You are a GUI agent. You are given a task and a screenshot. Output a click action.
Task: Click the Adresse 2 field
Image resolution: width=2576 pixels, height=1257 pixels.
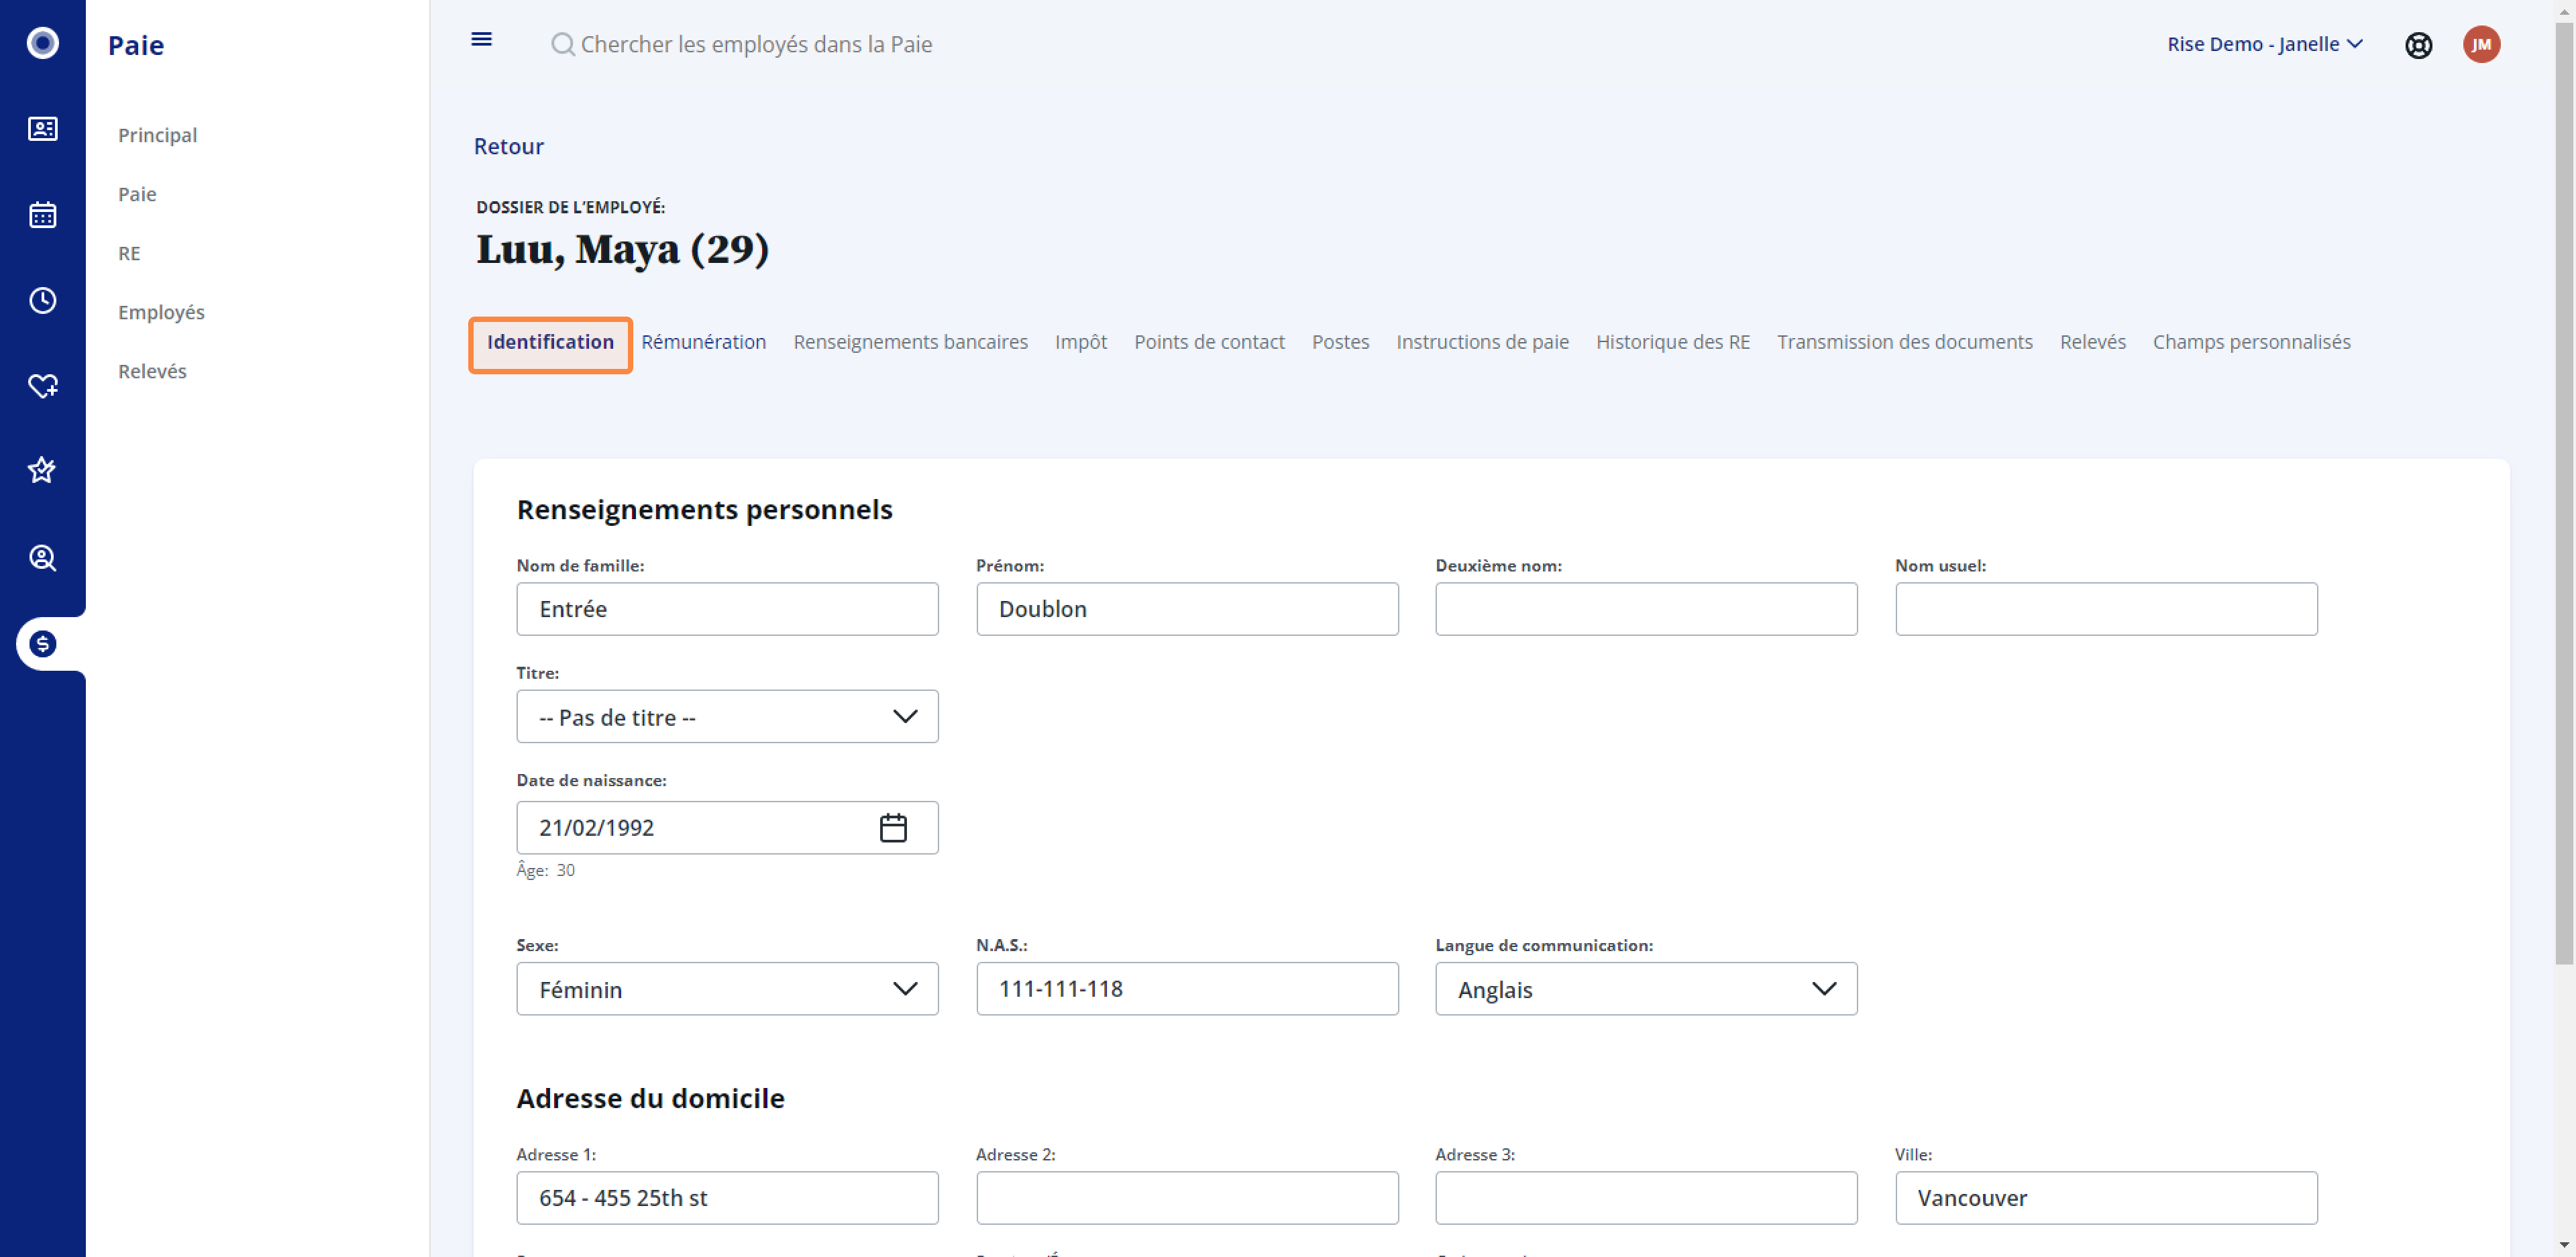click(x=1187, y=1198)
